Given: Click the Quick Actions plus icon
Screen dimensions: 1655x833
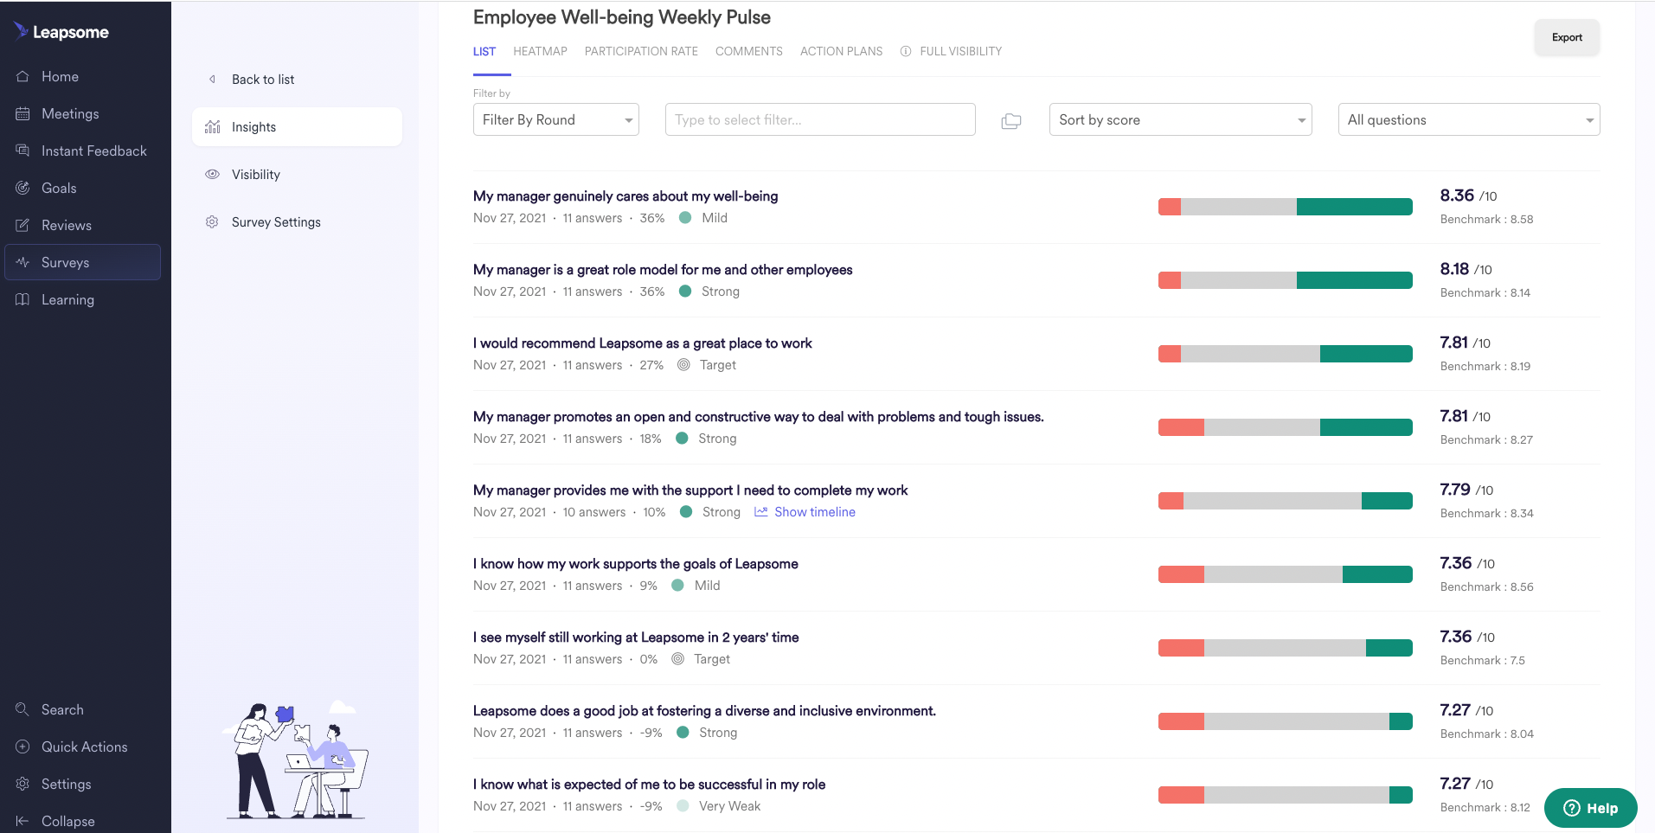Looking at the screenshot, I should [22, 746].
